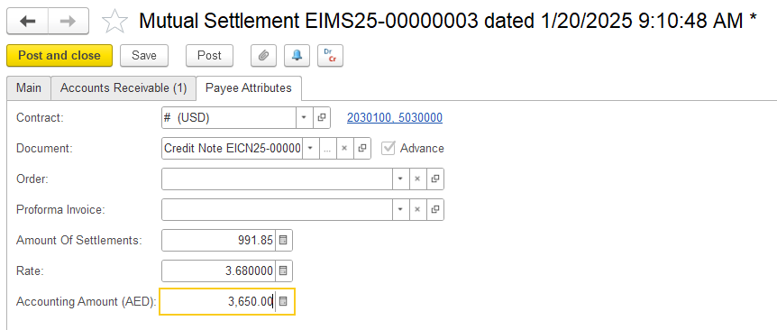
Task: Clear the Document field value
Action: pos(344,148)
